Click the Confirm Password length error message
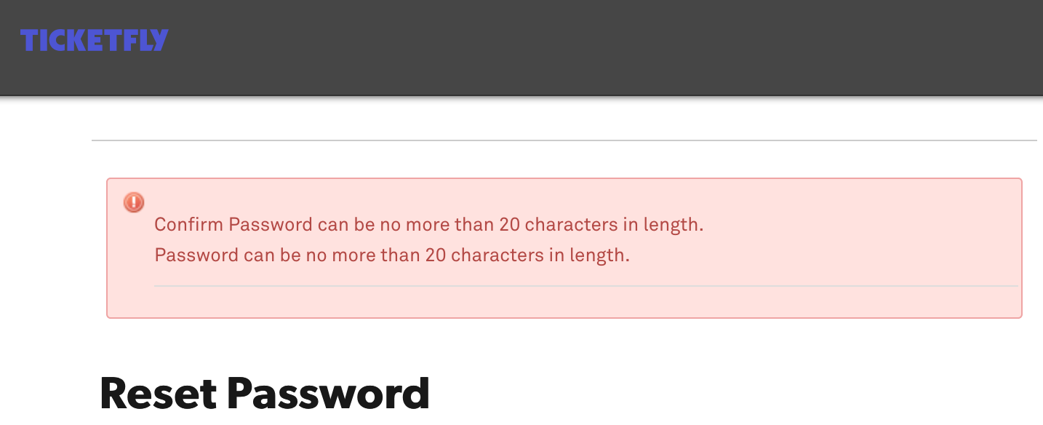 click(428, 225)
